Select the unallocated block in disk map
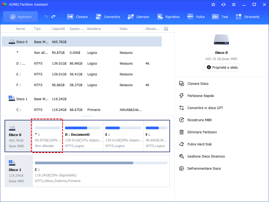 point(47,136)
